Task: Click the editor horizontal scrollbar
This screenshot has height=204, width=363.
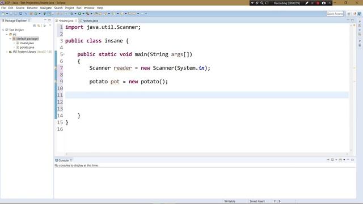Action: (206, 154)
